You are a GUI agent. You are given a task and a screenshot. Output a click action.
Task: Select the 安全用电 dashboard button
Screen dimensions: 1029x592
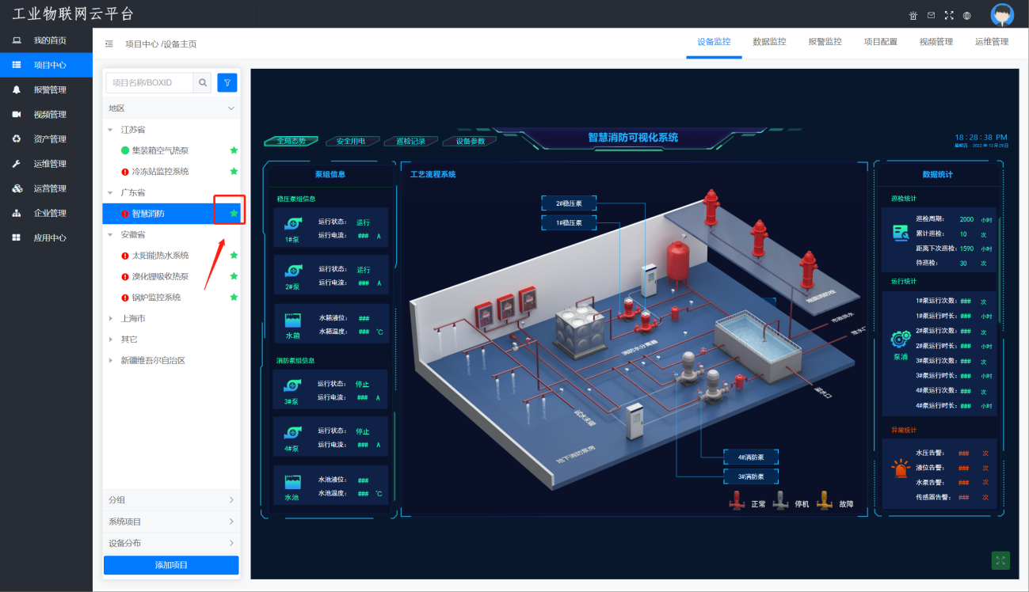point(350,141)
